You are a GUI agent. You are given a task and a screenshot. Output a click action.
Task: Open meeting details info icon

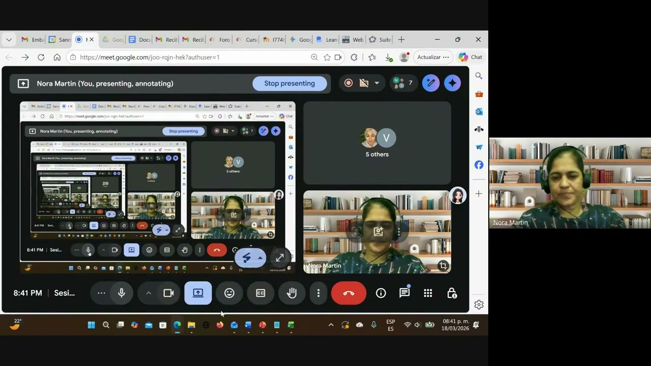point(381,293)
